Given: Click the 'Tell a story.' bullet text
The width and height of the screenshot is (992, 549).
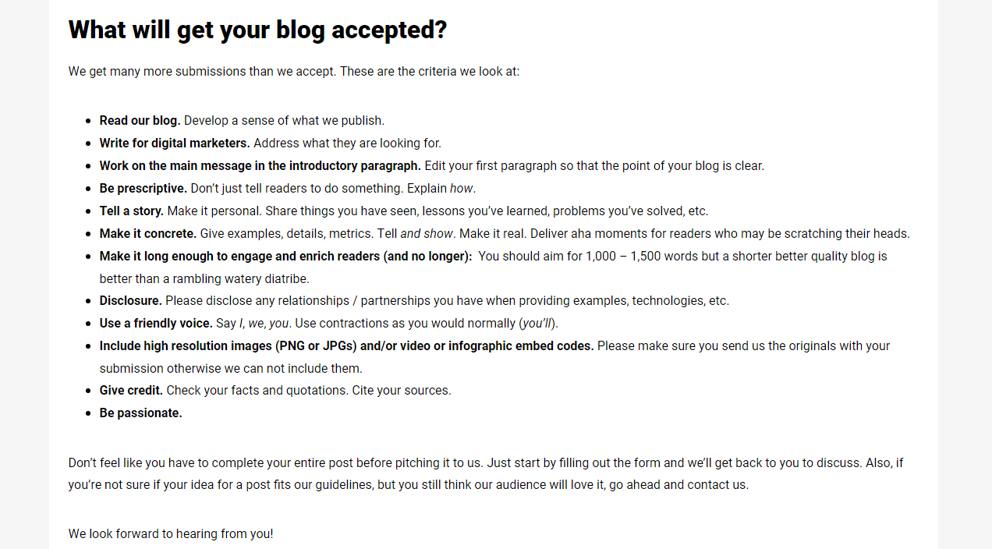Looking at the screenshot, I should coord(132,211).
